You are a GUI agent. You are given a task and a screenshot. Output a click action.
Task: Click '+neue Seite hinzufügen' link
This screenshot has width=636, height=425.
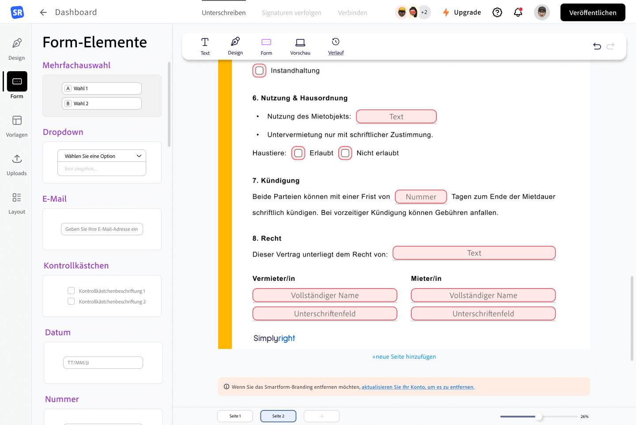point(404,357)
